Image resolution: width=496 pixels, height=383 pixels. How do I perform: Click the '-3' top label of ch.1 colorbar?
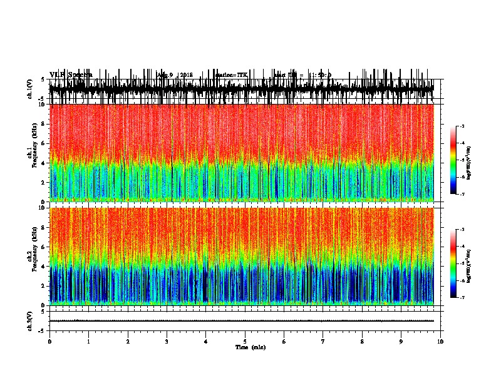click(x=462, y=126)
